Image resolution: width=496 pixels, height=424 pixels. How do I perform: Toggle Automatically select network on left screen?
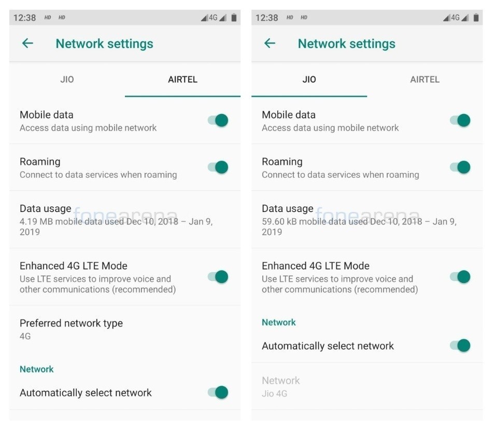pyautogui.click(x=218, y=392)
